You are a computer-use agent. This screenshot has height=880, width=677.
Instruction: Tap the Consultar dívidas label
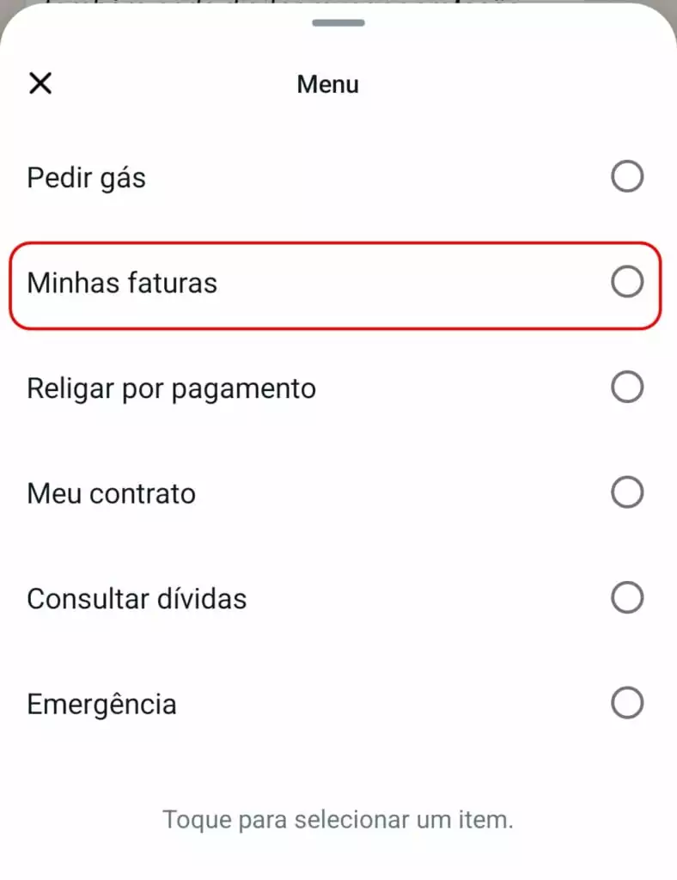pos(137,599)
